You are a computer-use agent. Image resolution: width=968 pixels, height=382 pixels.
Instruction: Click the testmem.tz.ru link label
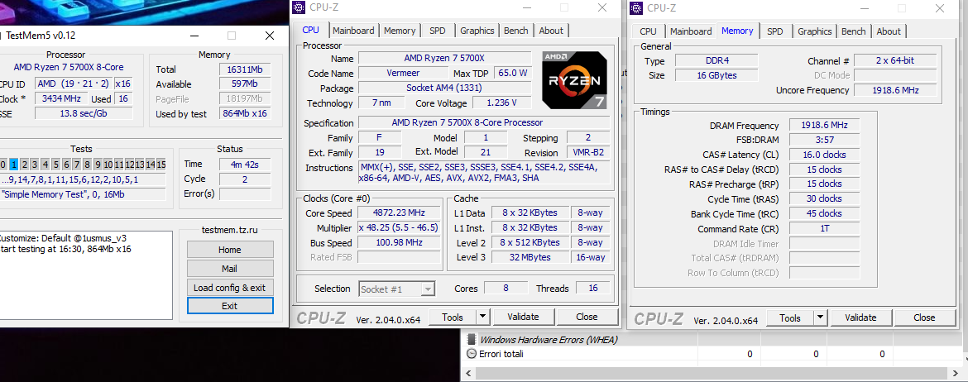tap(230, 230)
